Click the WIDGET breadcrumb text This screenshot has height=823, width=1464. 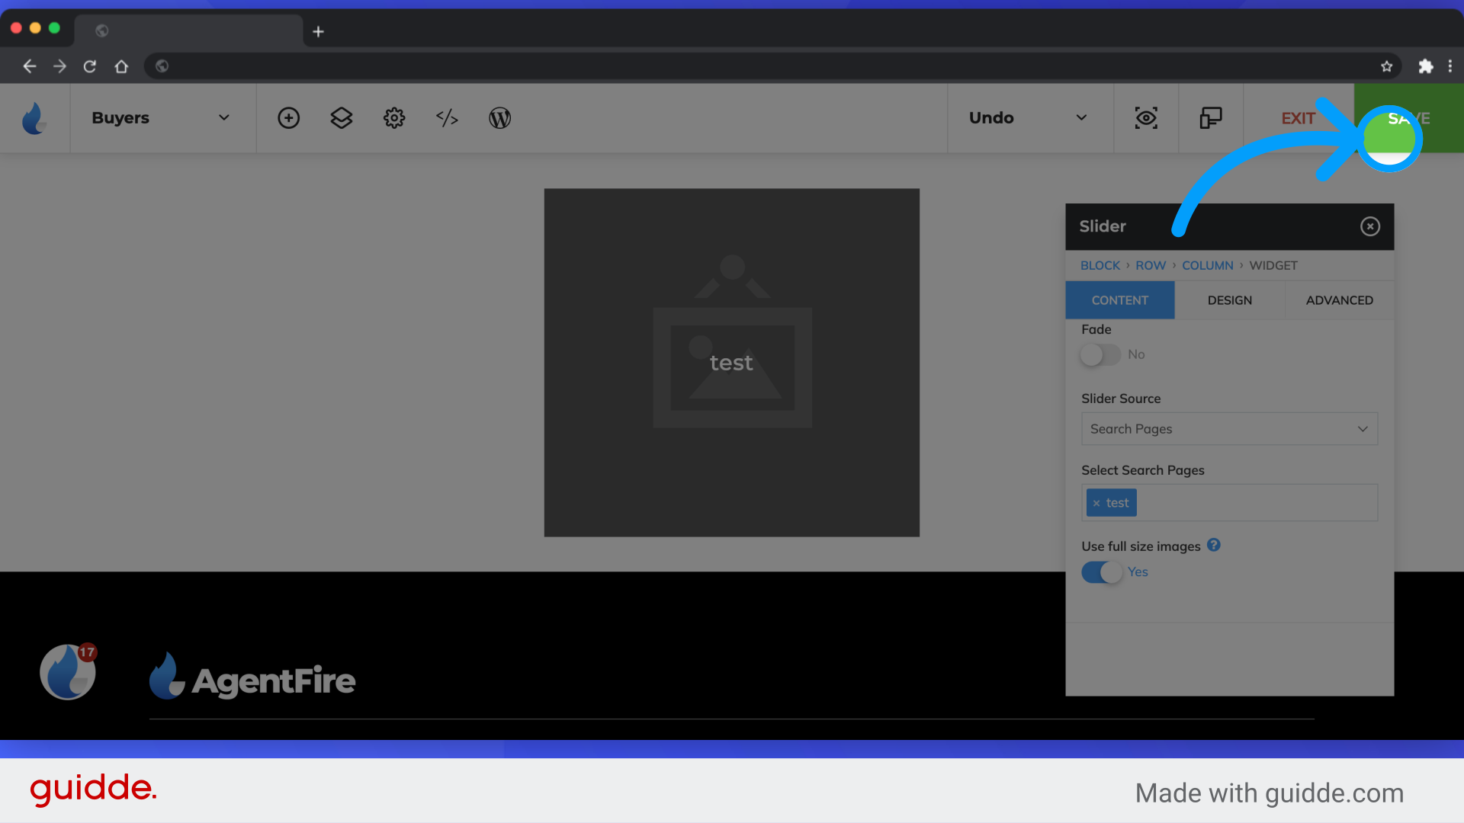point(1273,265)
